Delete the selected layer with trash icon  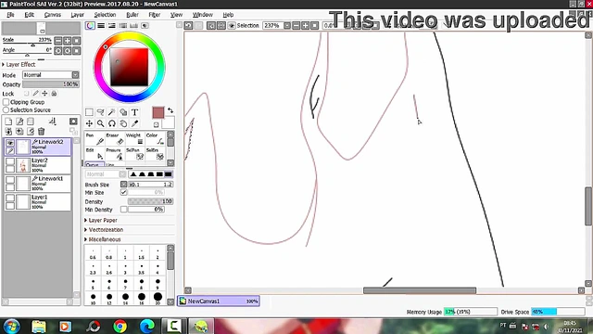click(41, 132)
